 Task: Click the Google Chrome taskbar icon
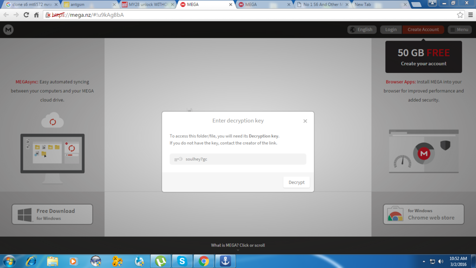coord(204,261)
